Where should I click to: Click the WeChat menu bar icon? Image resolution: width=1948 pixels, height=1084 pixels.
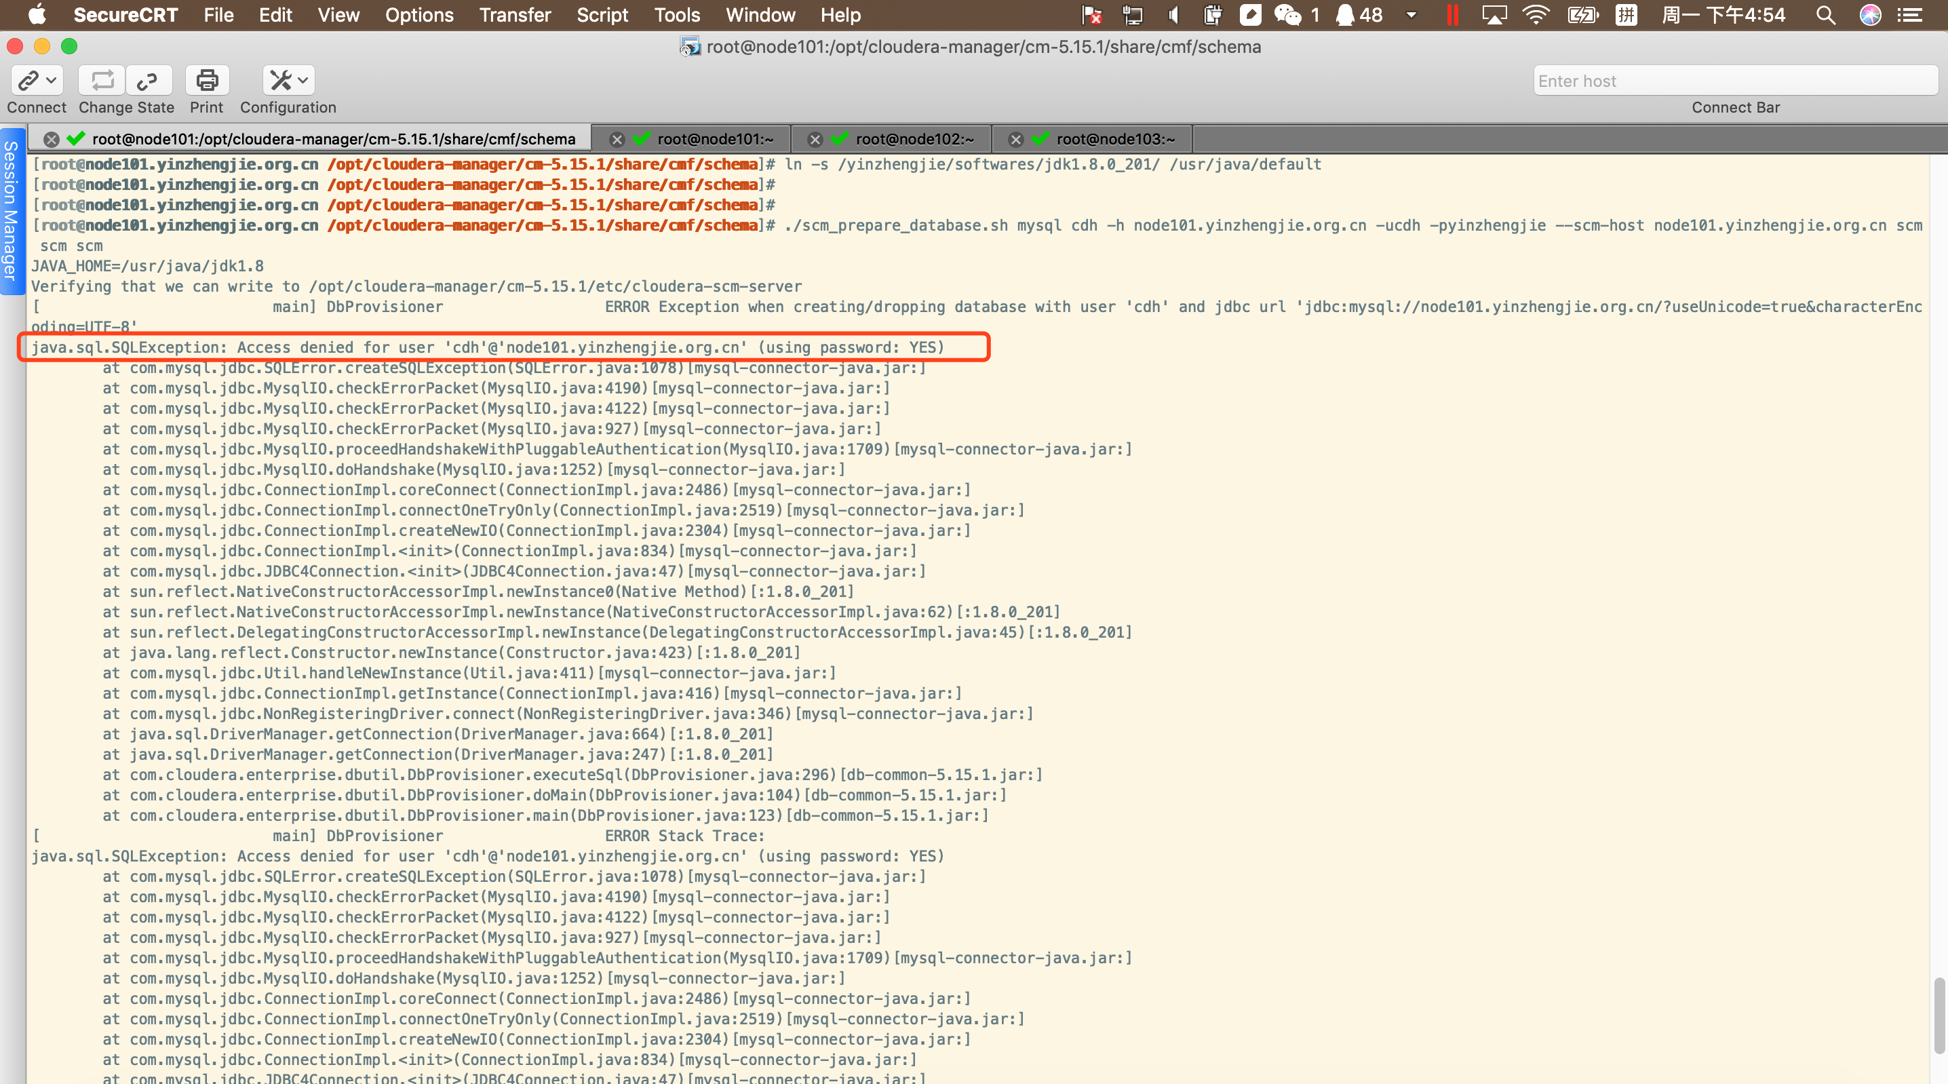1287,15
